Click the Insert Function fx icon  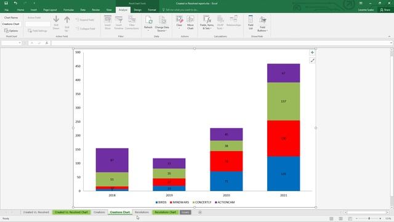tap(47, 43)
